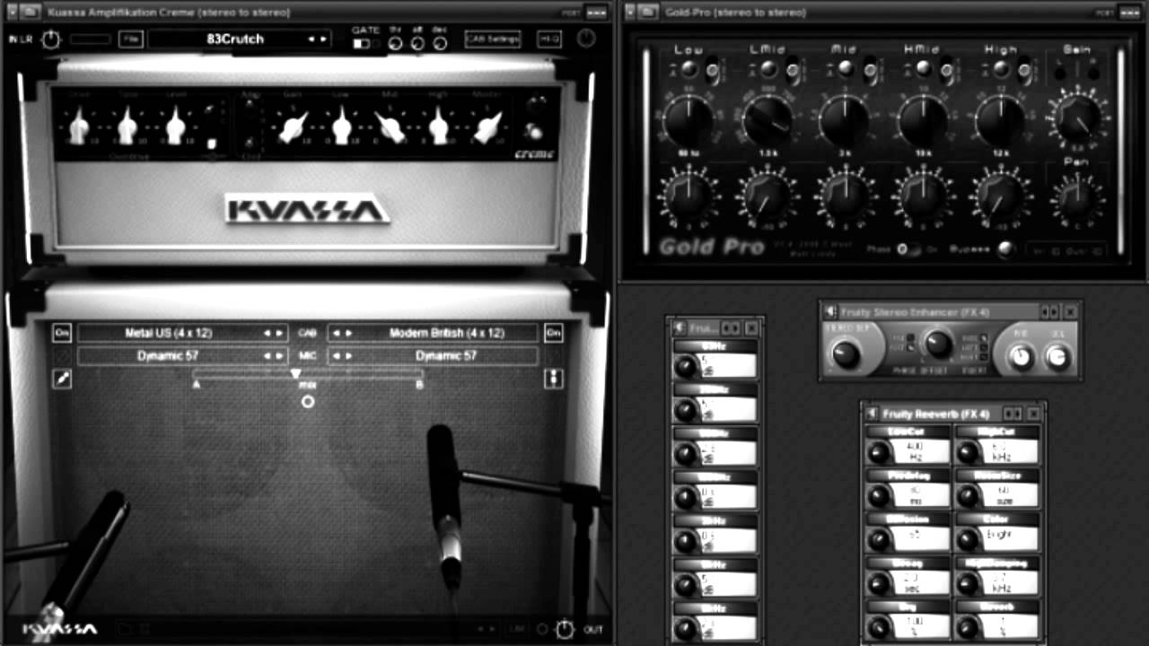Click the Fruity Stereo Enhancer (FX 4) title
Screen dimensions: 1149x646
point(915,312)
